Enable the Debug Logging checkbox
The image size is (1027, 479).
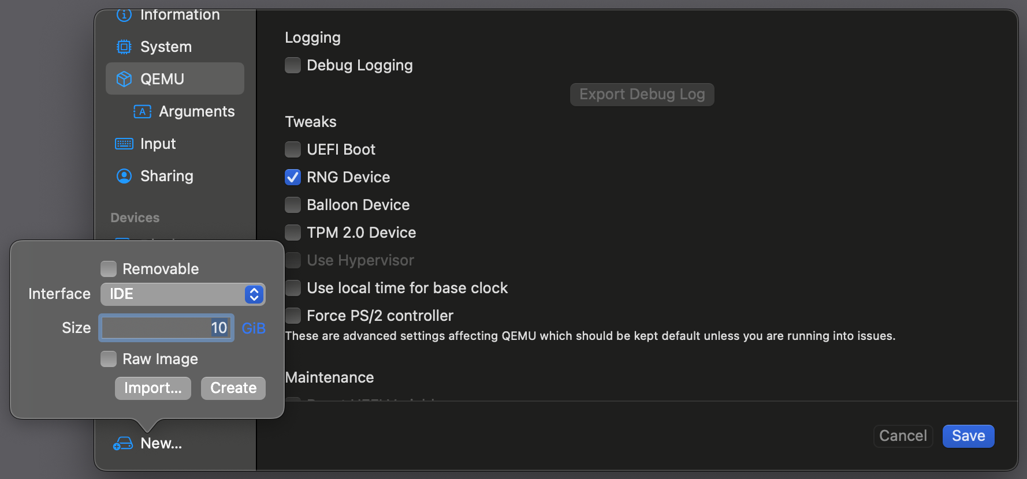293,65
